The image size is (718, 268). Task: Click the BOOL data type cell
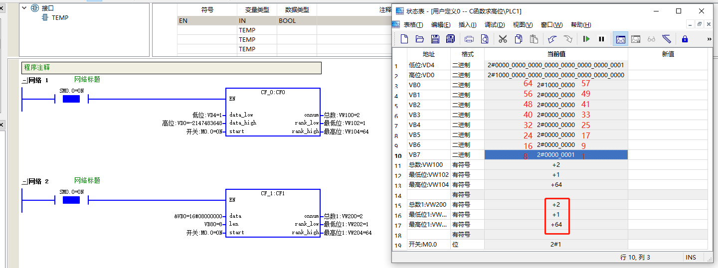click(x=297, y=21)
